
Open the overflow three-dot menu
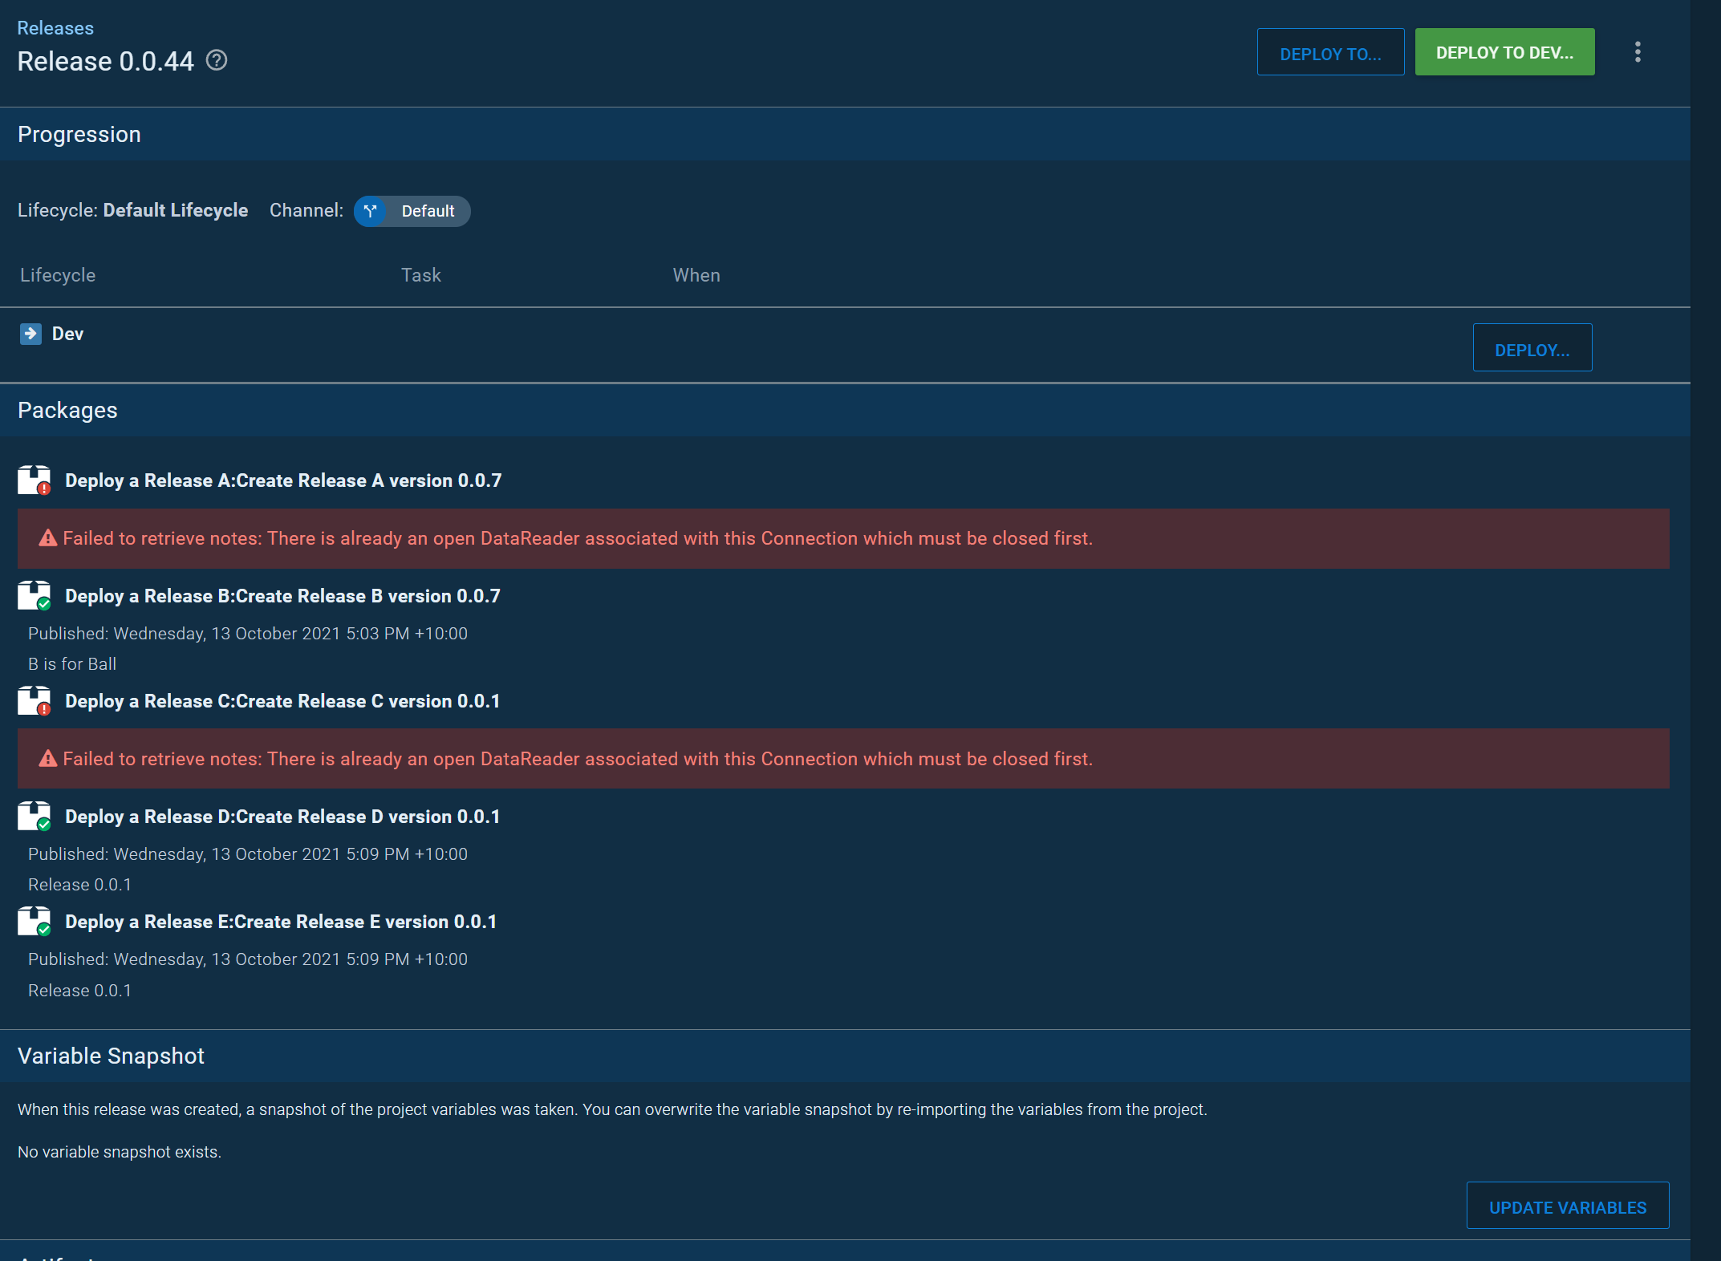pyautogui.click(x=1638, y=51)
